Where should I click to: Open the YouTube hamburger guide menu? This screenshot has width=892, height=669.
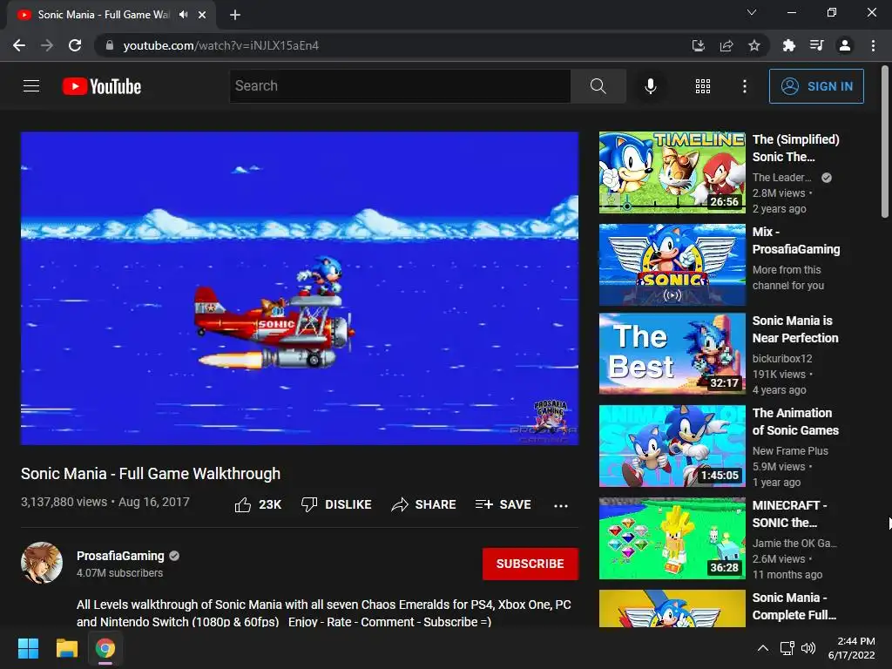pos(31,86)
